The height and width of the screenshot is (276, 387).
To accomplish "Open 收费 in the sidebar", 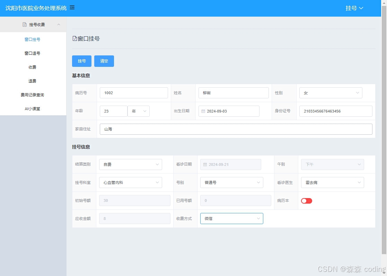I will coord(32,67).
